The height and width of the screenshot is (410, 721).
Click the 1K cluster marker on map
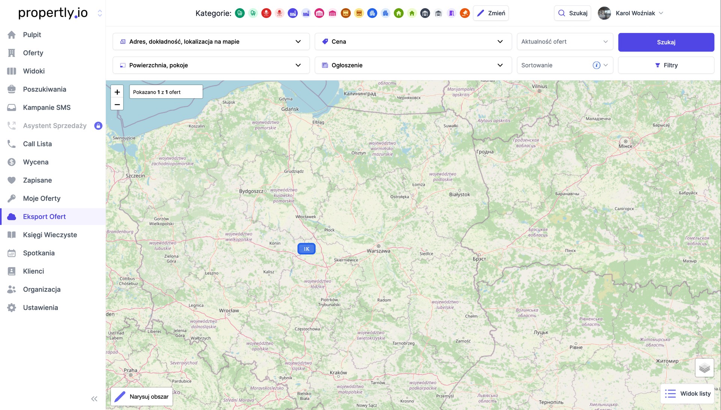pyautogui.click(x=306, y=249)
